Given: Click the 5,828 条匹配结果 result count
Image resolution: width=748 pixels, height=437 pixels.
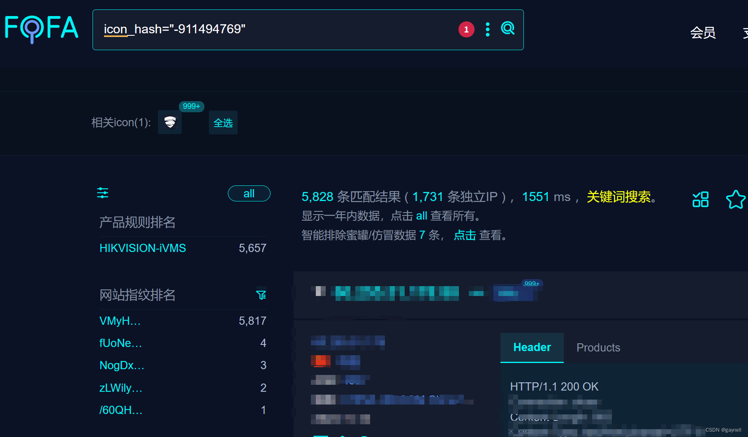Looking at the screenshot, I should coord(351,197).
